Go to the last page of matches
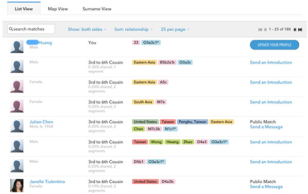 coord(300,30)
